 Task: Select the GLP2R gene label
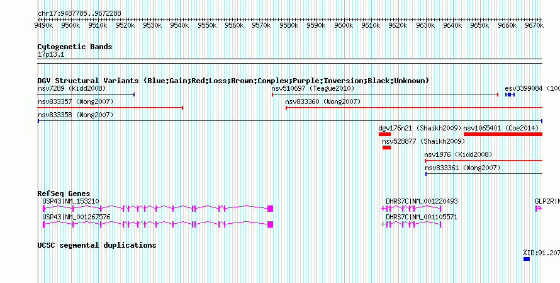click(x=547, y=202)
